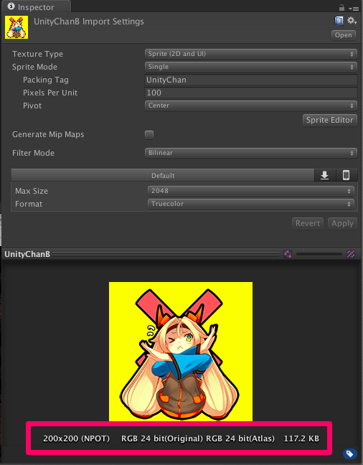Open the help reference book icon
Image resolution: width=363 pixels, height=465 pixels.
tap(339, 21)
